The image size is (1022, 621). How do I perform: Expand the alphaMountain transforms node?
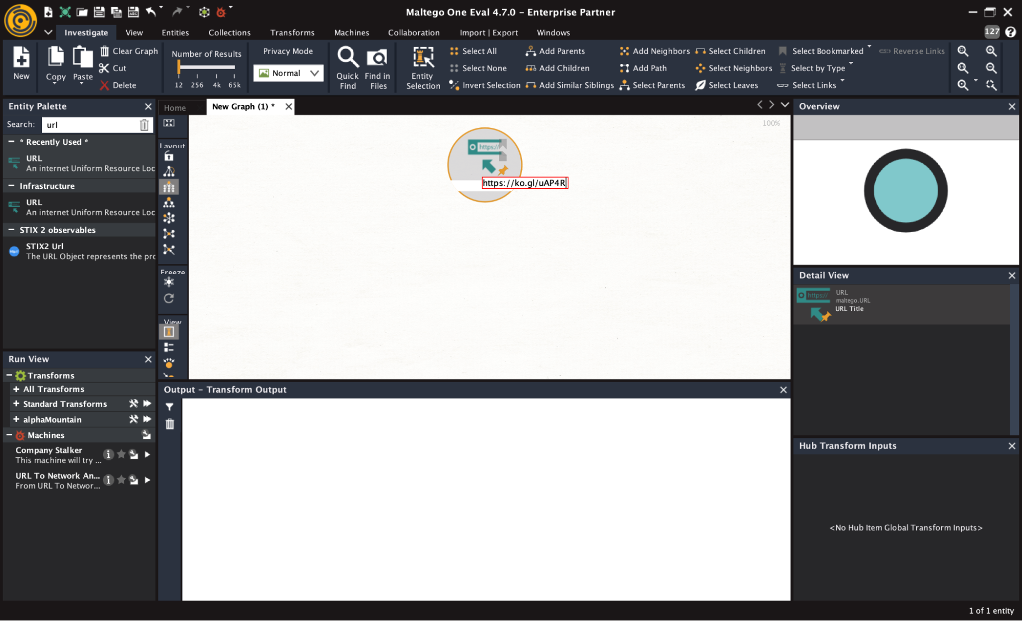(x=16, y=419)
